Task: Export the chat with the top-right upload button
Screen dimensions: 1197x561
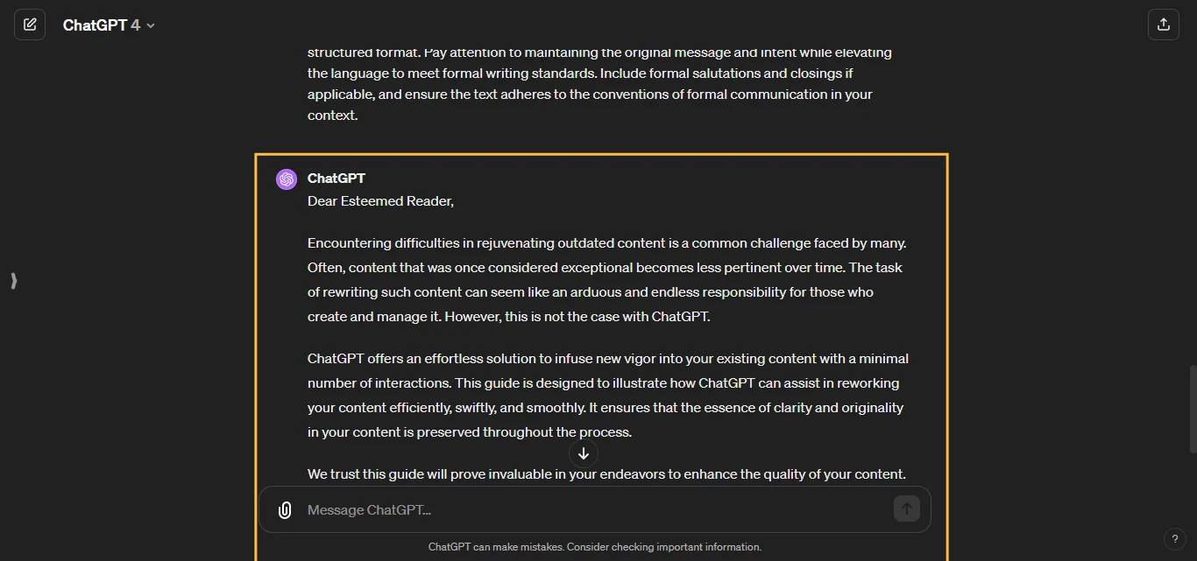Action: click(x=1164, y=24)
